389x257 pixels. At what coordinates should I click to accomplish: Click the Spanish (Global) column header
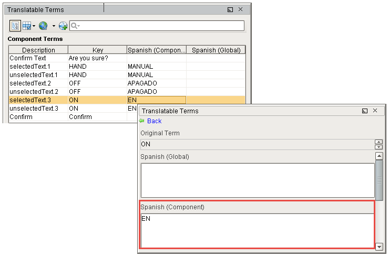click(x=216, y=50)
